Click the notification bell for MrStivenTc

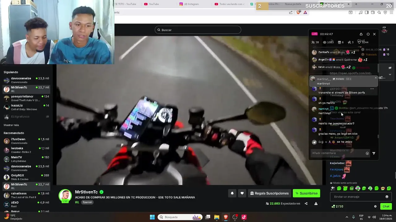pyautogui.click(x=232, y=193)
